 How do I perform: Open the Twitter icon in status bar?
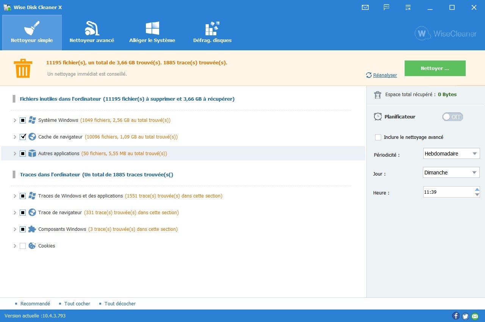click(465, 316)
